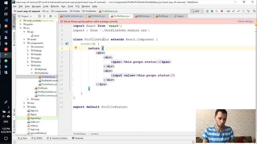
Task: Revert changes with the rollback arrow
Action: coord(248,11)
